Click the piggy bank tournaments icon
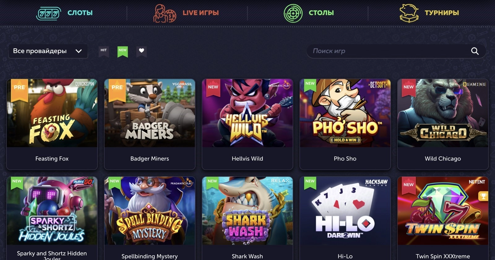Image resolution: width=495 pixels, height=260 pixels. click(x=409, y=13)
